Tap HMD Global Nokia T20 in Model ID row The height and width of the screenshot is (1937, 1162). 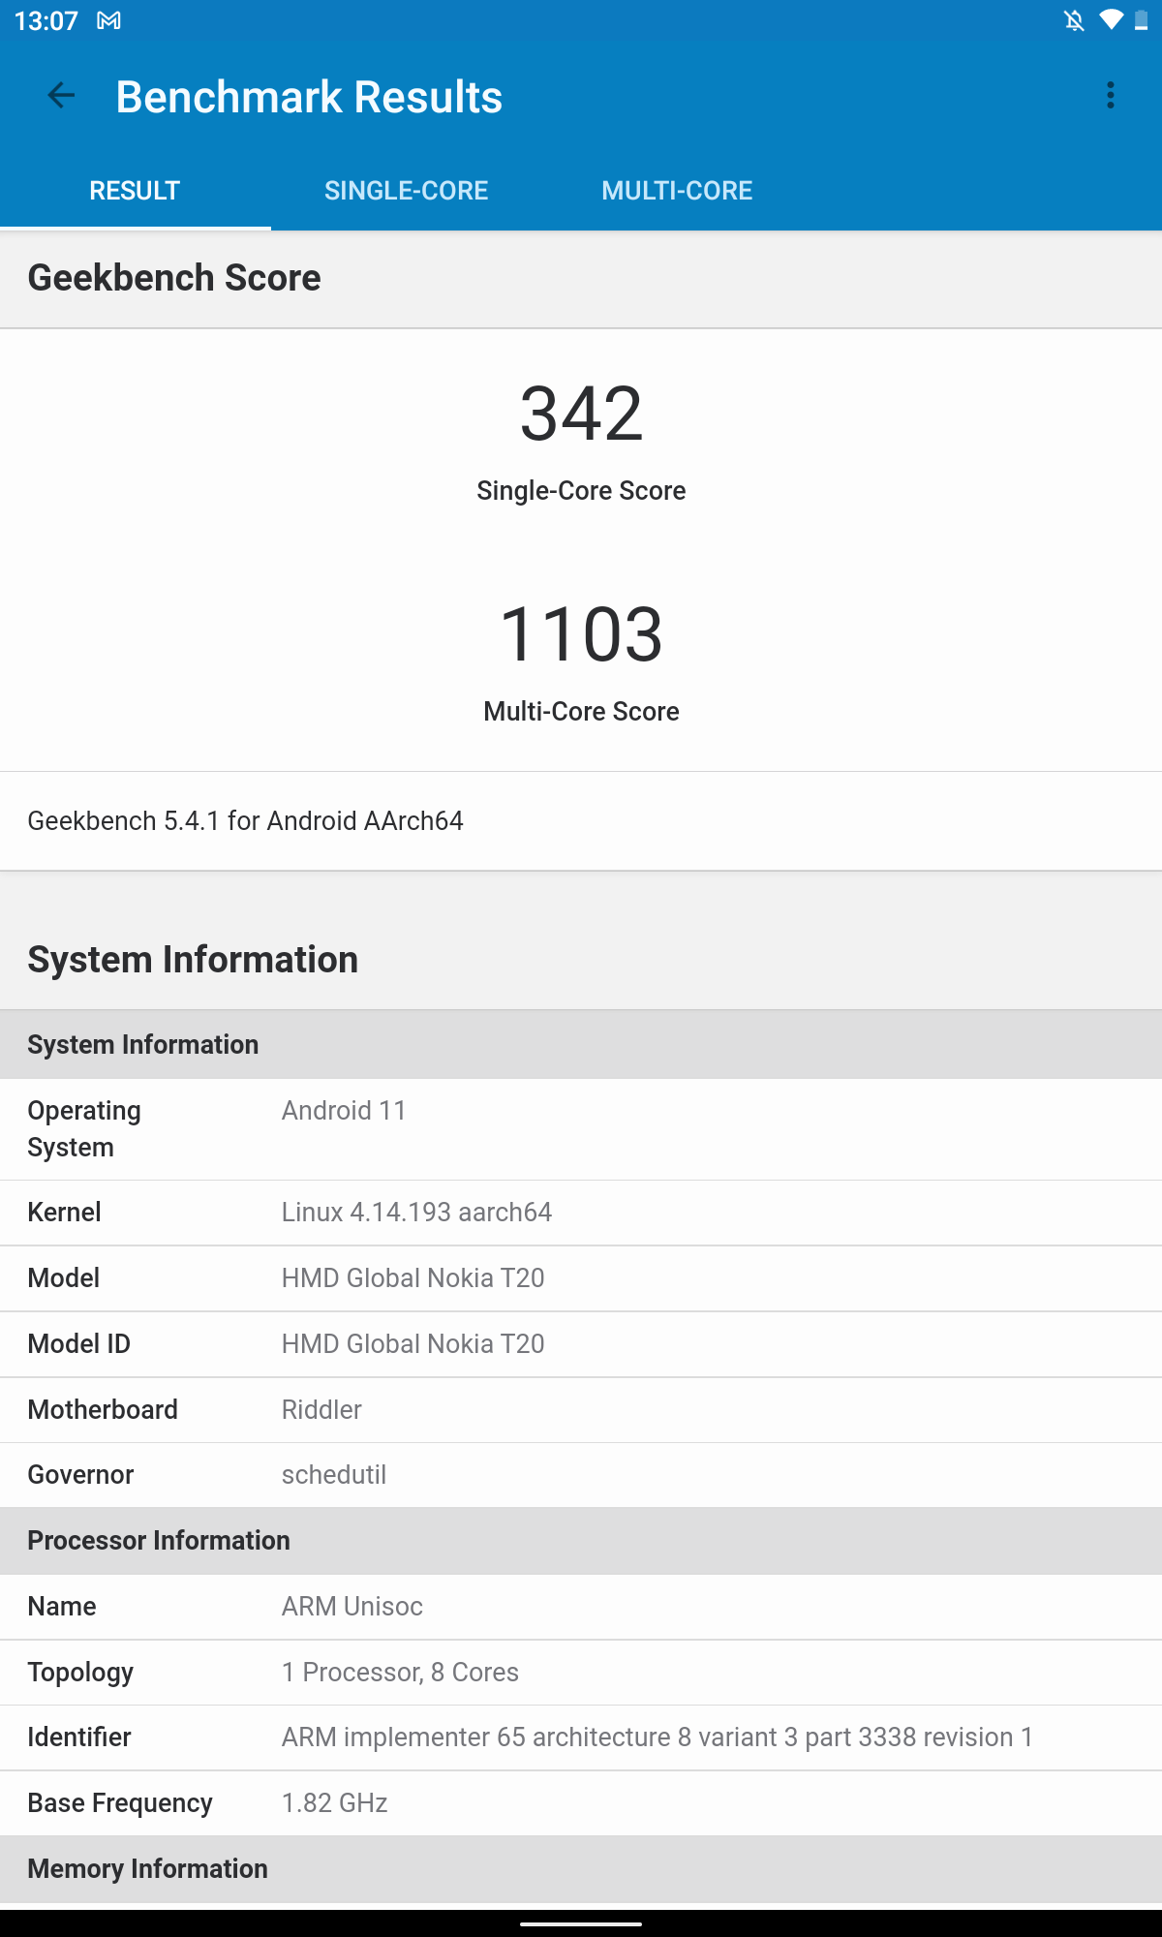(413, 1344)
